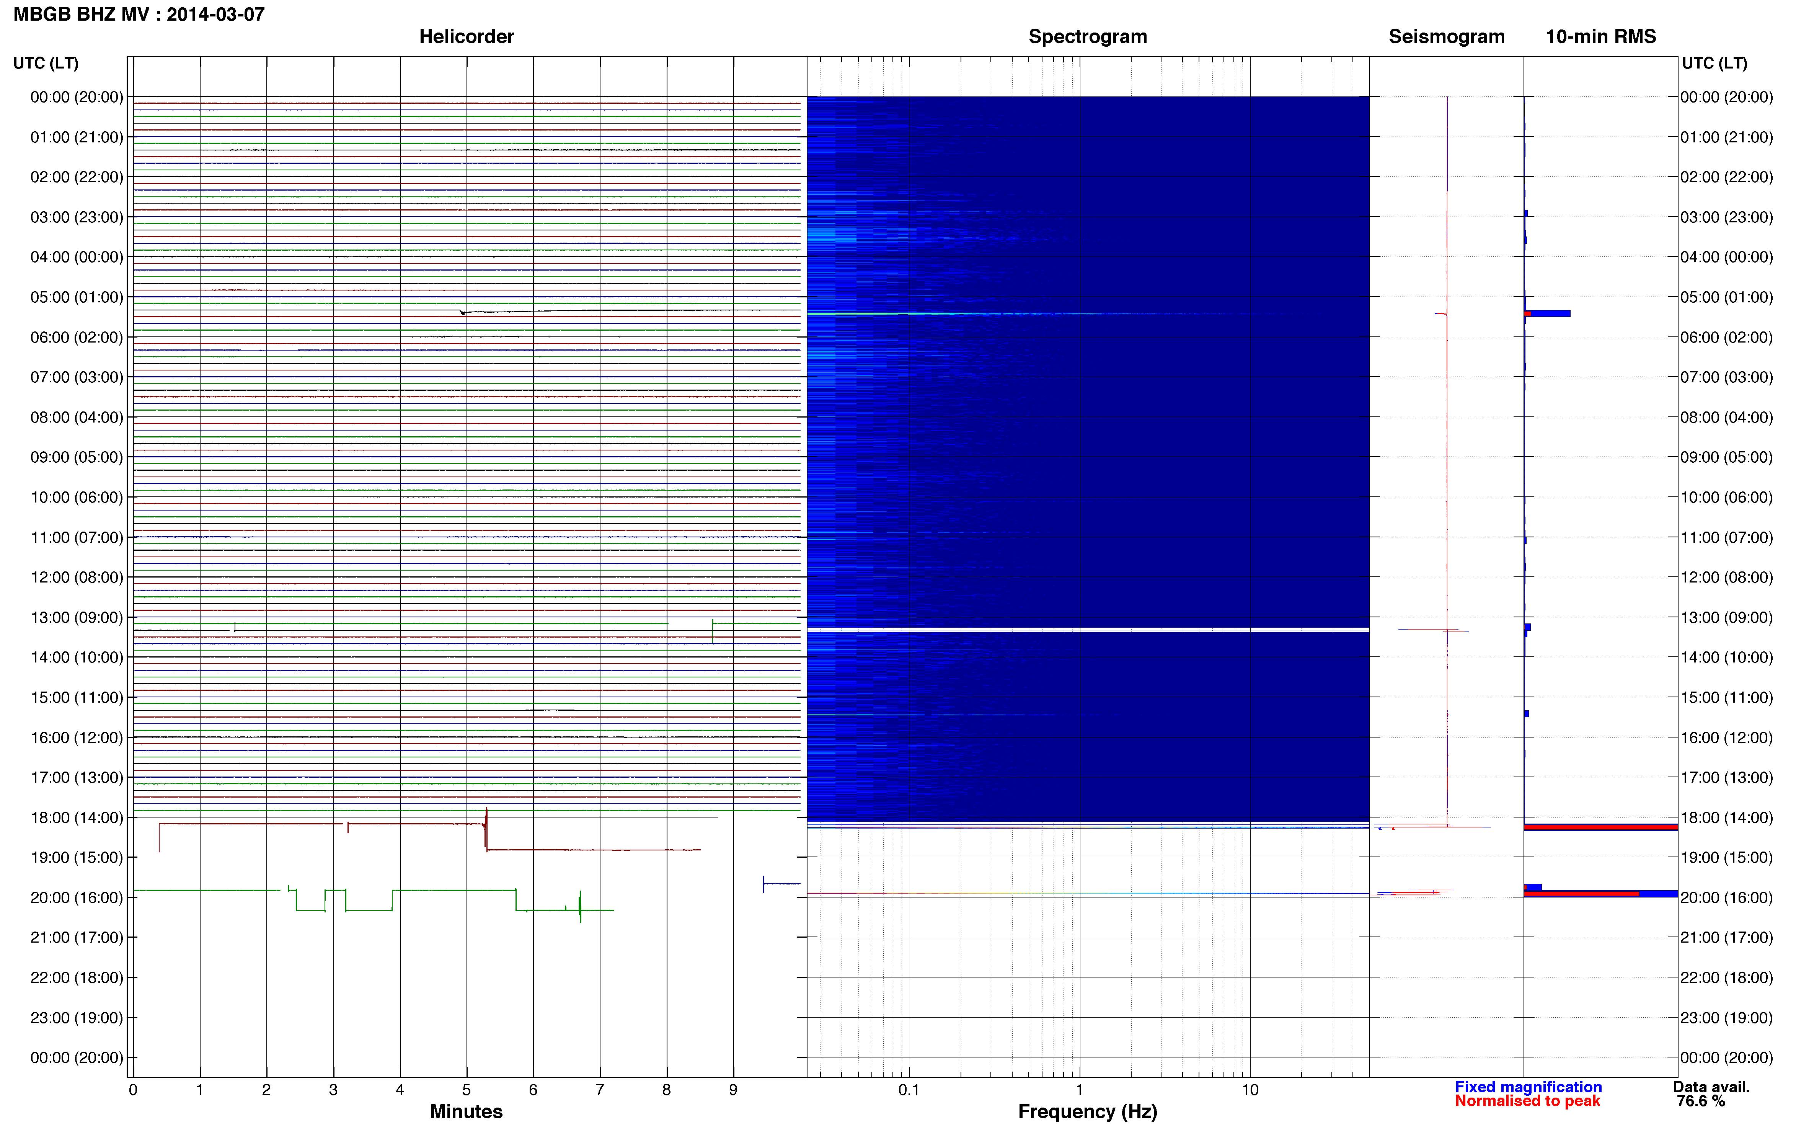Click the 'Seismogram' panel heading
Screen dimensions: 1814x1134
pos(1447,36)
